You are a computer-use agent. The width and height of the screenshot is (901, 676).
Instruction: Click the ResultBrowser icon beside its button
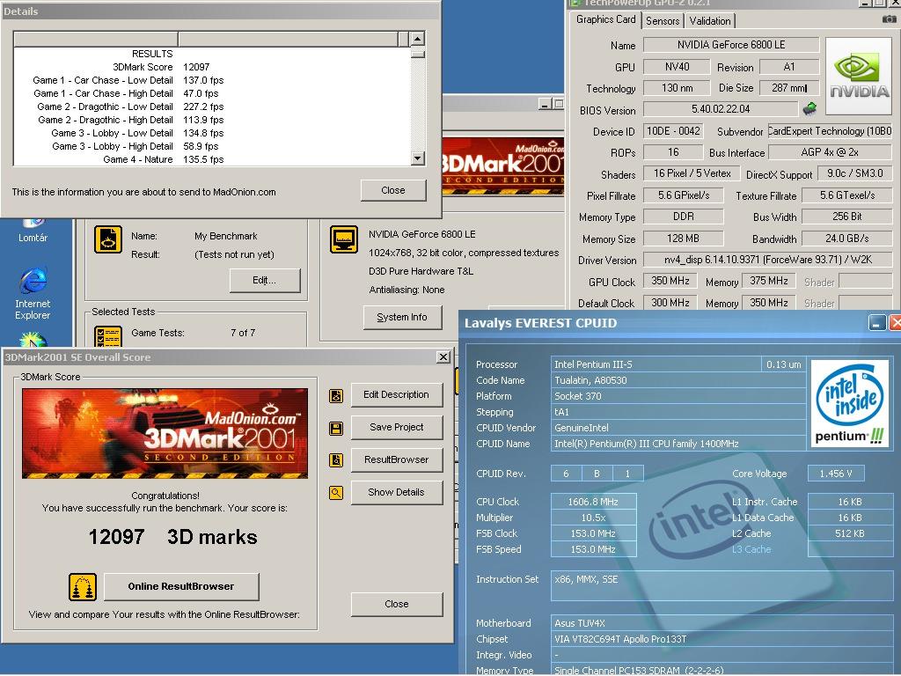336,459
